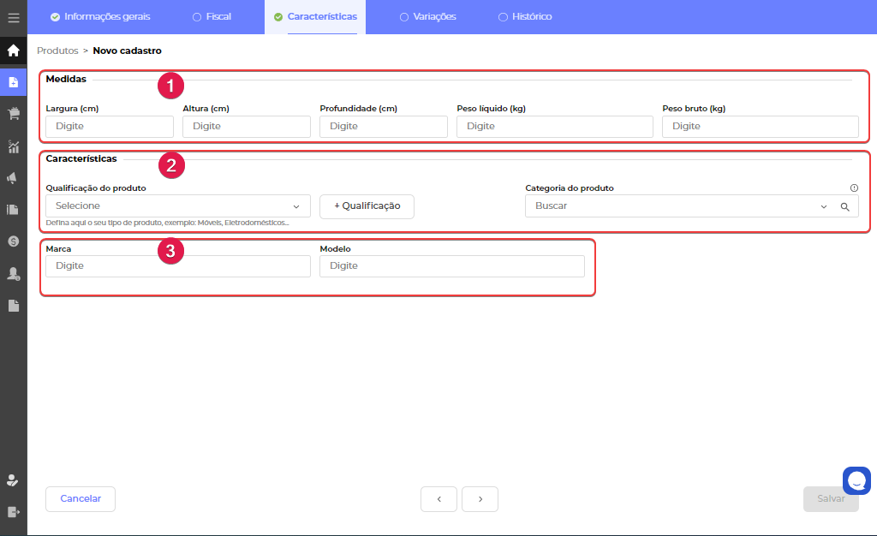Go to the Histórico tab
The image size is (877, 536).
525,17
